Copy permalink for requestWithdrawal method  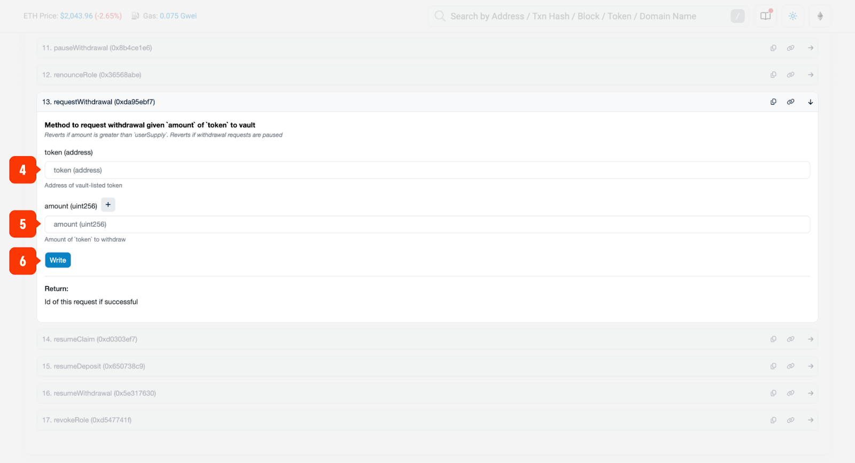[x=790, y=102]
